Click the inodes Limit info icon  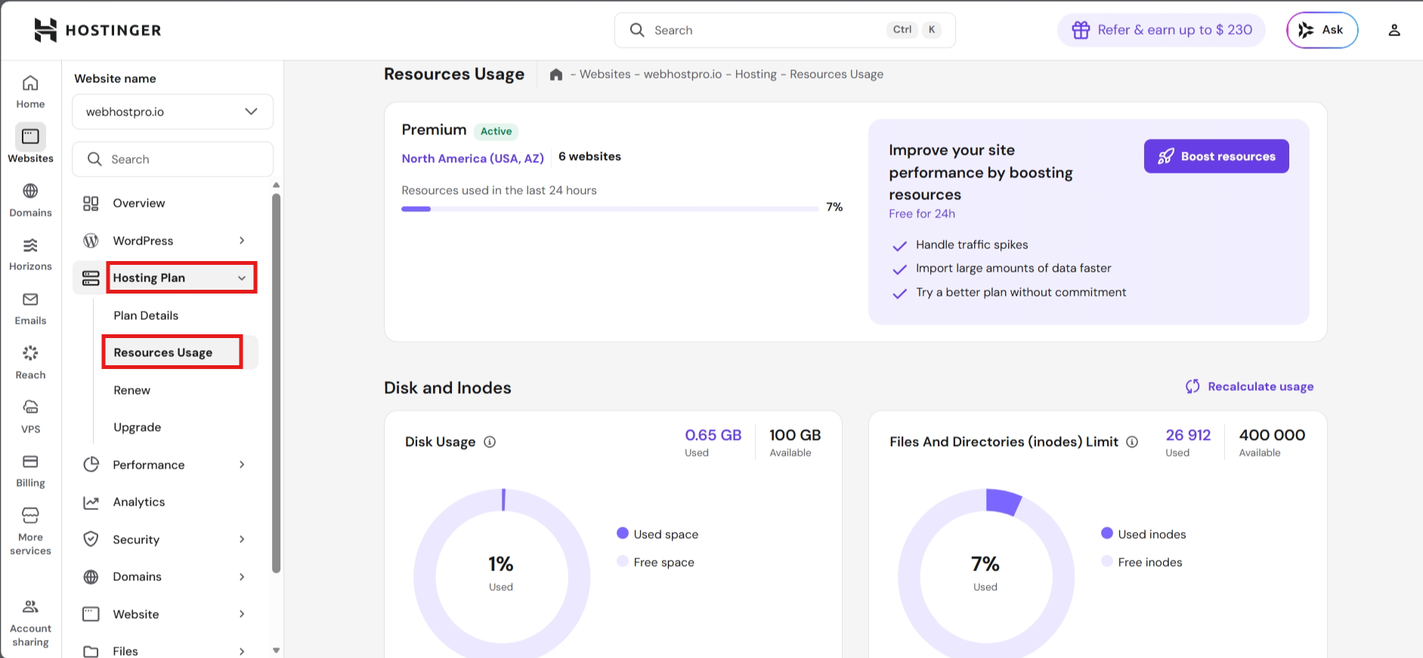1132,442
